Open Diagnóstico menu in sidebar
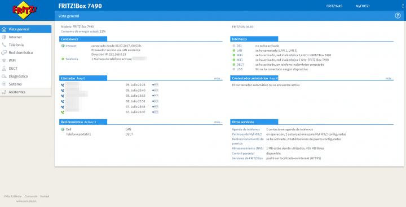The height and width of the screenshot is (207, 406). (25, 76)
